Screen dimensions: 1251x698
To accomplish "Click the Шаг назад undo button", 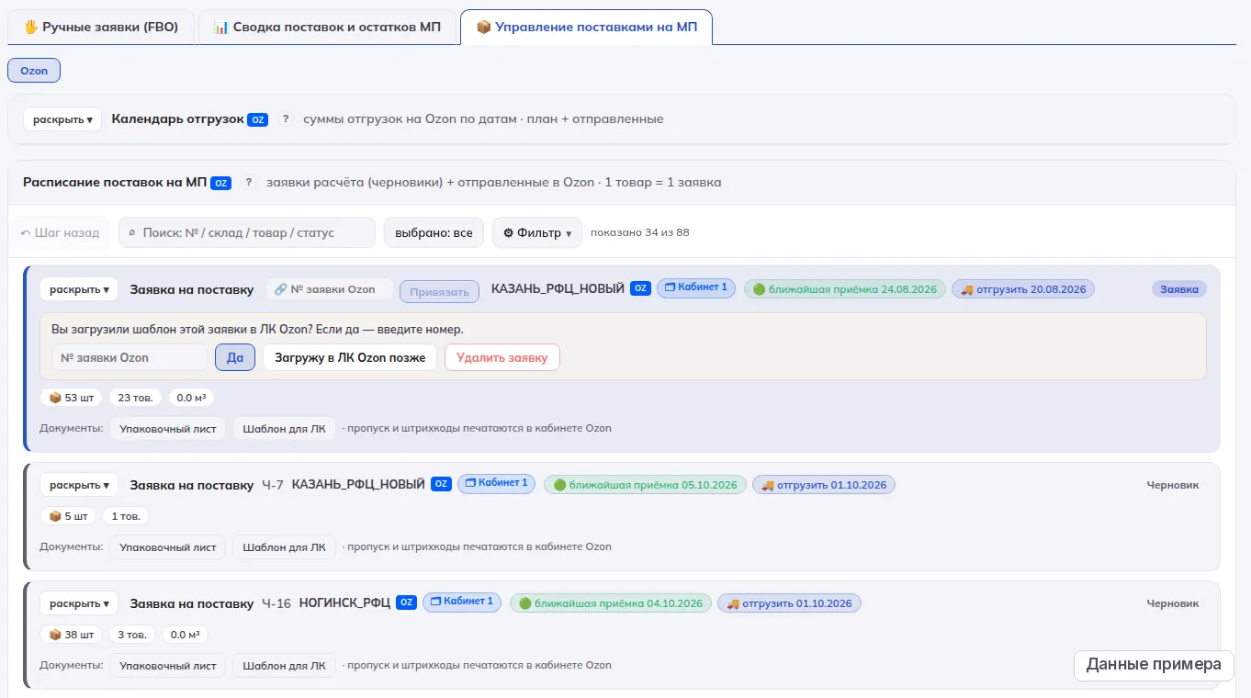I will pyautogui.click(x=60, y=233).
